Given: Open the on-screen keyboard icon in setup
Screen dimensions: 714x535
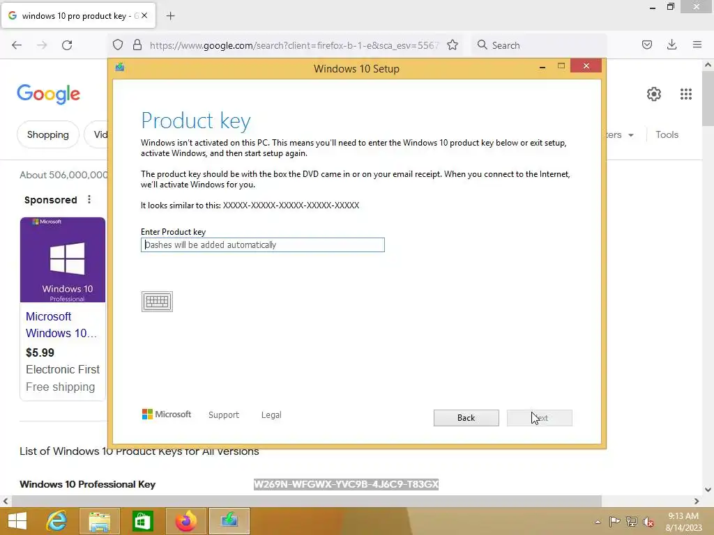Looking at the screenshot, I should (157, 301).
